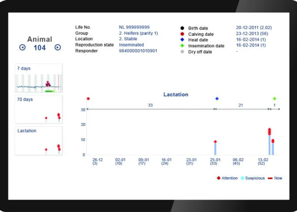Image resolution: width=297 pixels, height=212 pixels.
Task: Click x-axis label 02-01 (10)
Action: [120, 161]
